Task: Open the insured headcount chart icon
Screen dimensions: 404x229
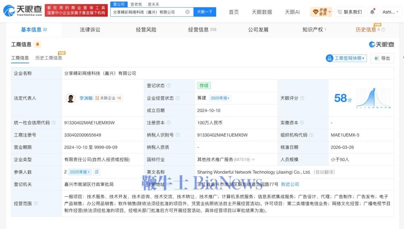Action: (97, 172)
